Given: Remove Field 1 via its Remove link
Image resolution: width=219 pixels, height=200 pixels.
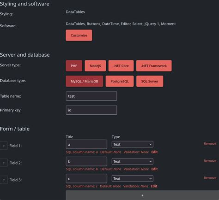Looking at the screenshot, I should pyautogui.click(x=210, y=144).
